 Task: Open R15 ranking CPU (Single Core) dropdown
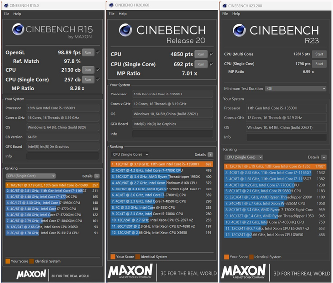tap(31, 176)
